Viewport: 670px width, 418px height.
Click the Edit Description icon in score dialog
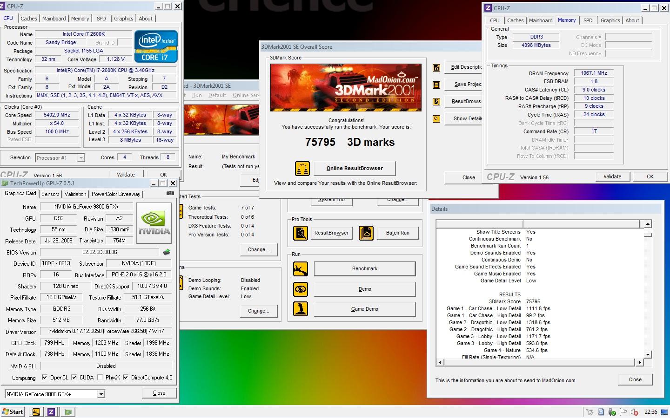click(436, 68)
